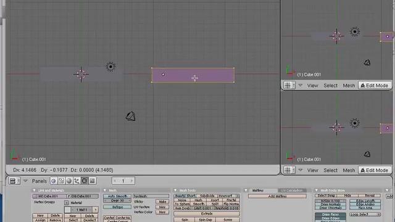
Task: Hide Buttons window header menus using the arrow
Action: click(25, 181)
